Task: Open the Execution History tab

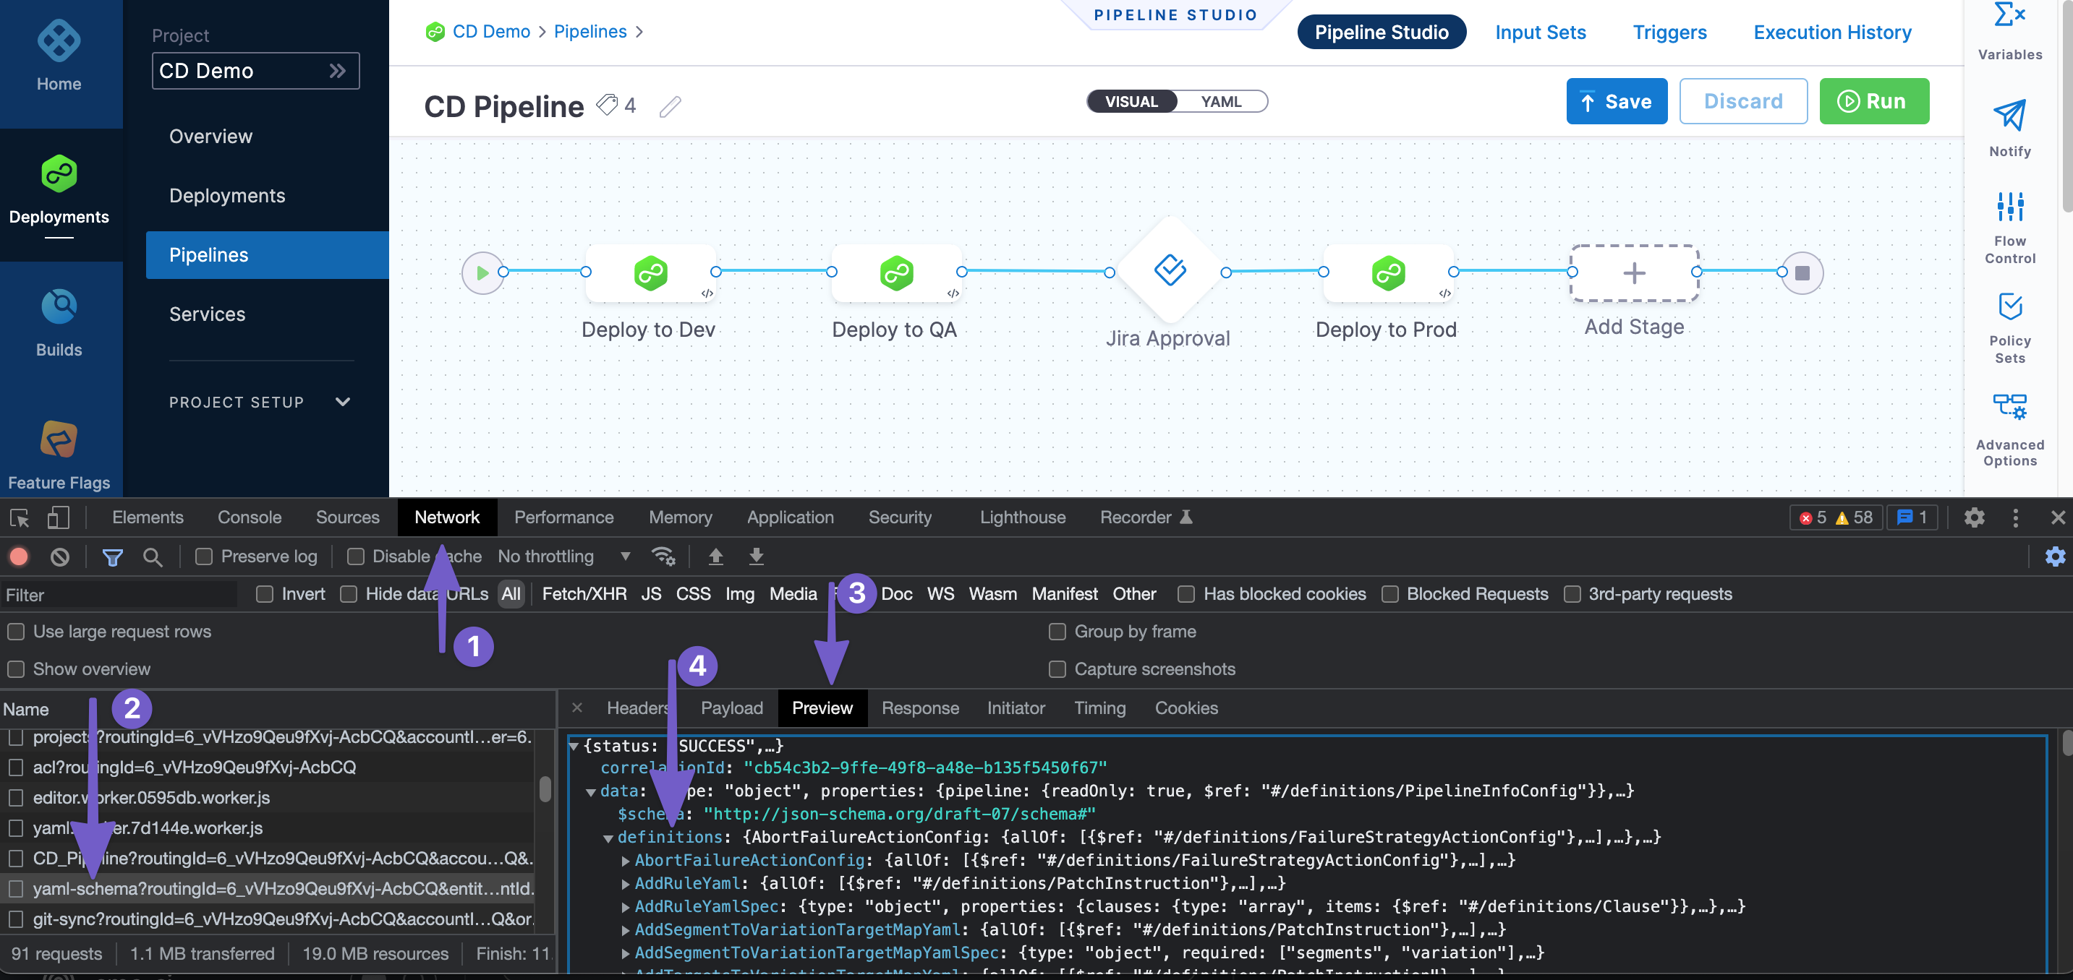Action: (x=1831, y=32)
